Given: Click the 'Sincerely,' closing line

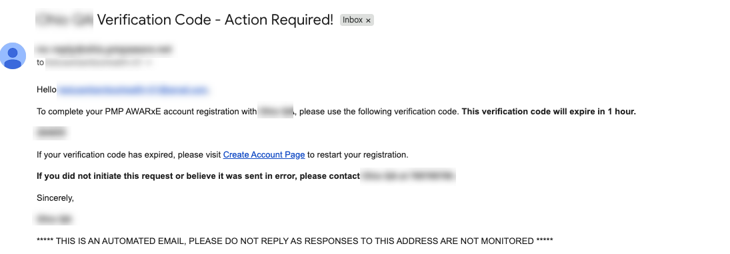Looking at the screenshot, I should click(x=55, y=197).
